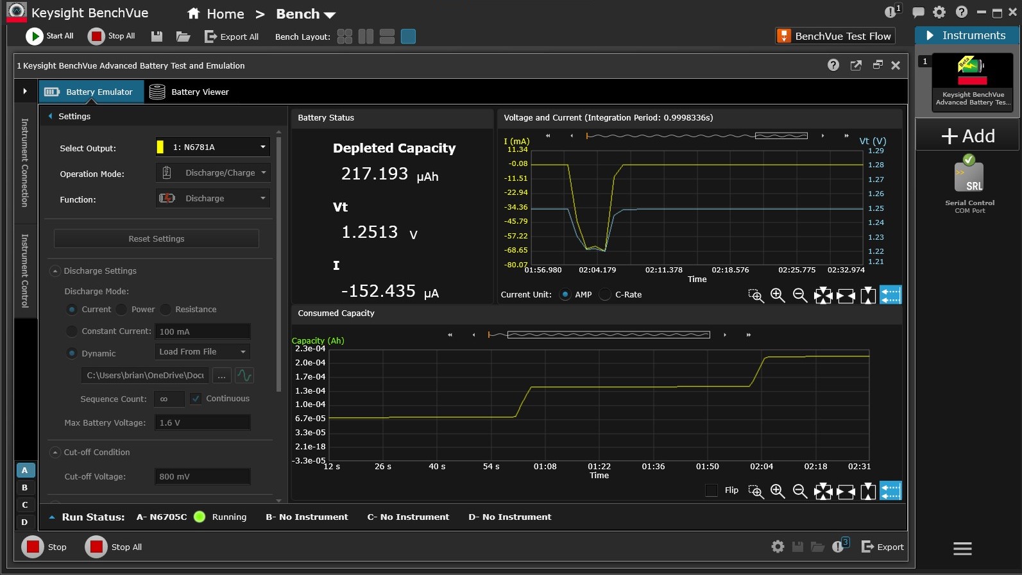
Task: Expand the Run Status bar
Action: (52, 517)
